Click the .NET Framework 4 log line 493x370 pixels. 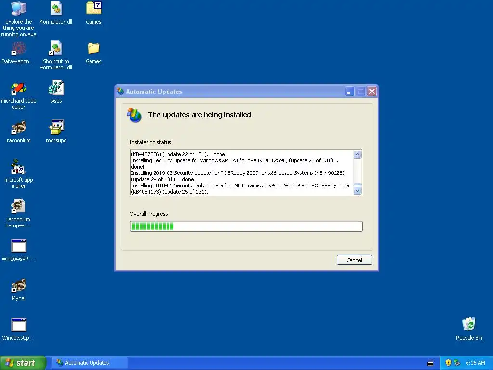tap(240, 189)
